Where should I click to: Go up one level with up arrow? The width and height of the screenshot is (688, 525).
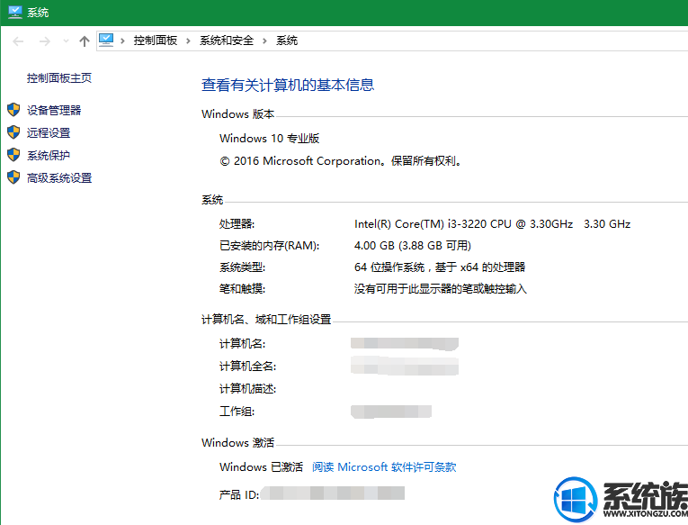tap(85, 41)
